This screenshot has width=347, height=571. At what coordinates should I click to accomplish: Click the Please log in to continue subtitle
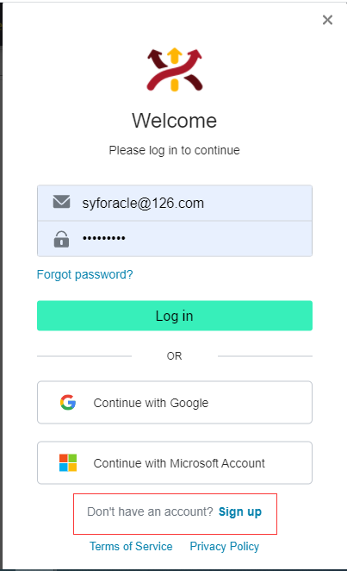175,150
